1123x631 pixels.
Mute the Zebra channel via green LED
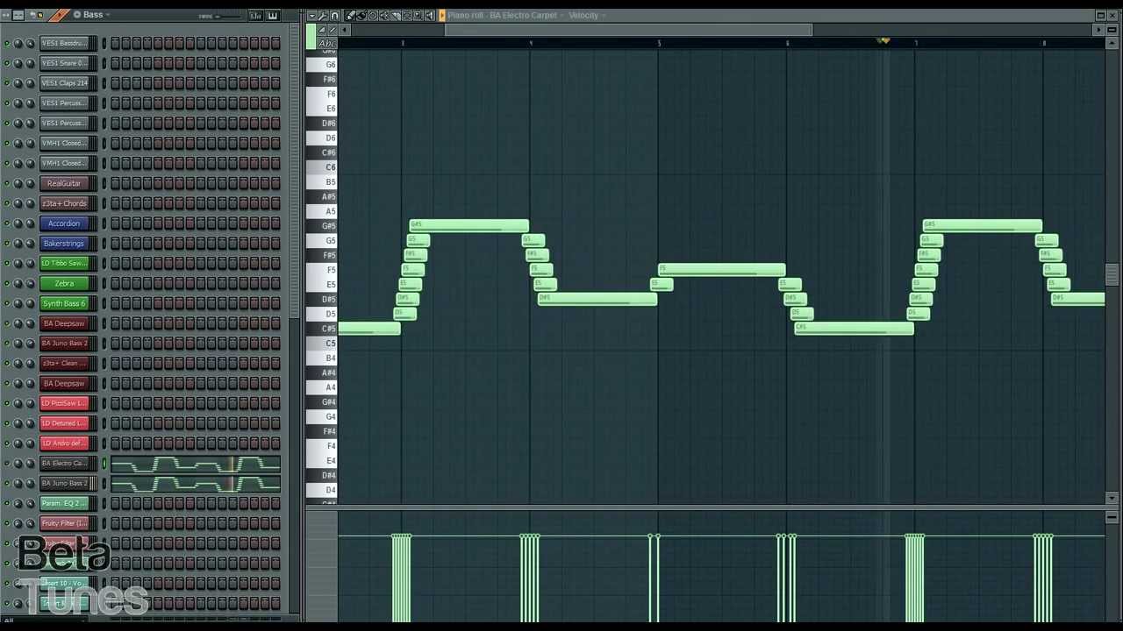coord(7,283)
